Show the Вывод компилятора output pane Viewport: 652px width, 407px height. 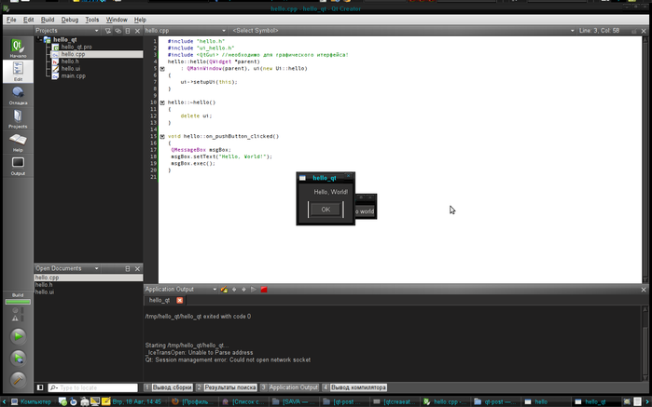point(354,387)
